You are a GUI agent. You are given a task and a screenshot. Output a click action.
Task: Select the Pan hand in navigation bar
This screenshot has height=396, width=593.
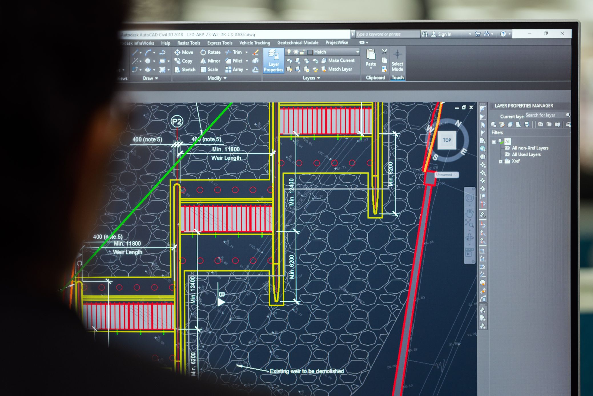click(x=469, y=213)
